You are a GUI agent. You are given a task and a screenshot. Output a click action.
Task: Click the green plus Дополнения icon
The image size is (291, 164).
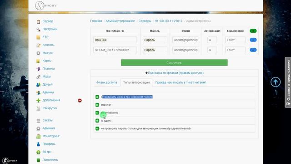[38, 100]
